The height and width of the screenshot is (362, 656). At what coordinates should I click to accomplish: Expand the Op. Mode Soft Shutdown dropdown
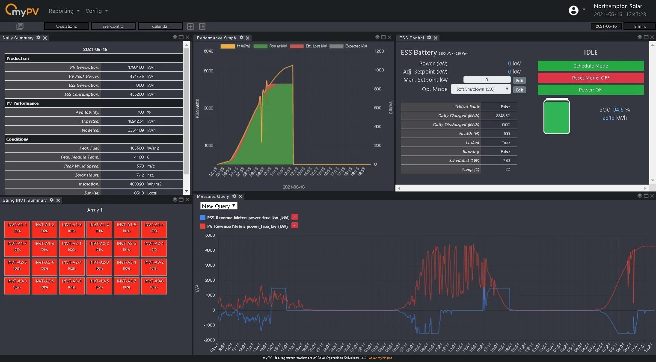[x=481, y=89]
